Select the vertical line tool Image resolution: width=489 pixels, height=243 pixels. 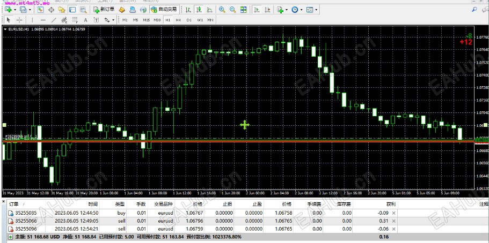[x=32, y=20]
